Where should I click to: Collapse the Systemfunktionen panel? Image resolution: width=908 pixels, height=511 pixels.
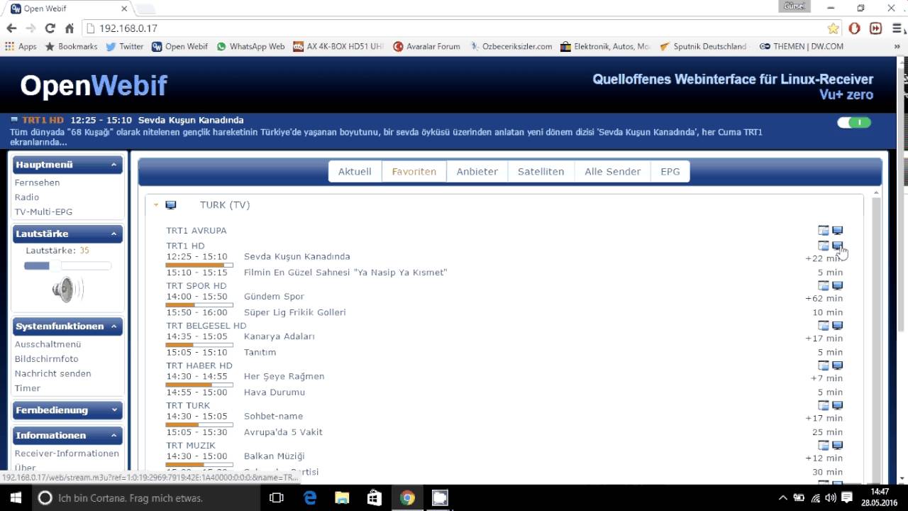(x=113, y=326)
